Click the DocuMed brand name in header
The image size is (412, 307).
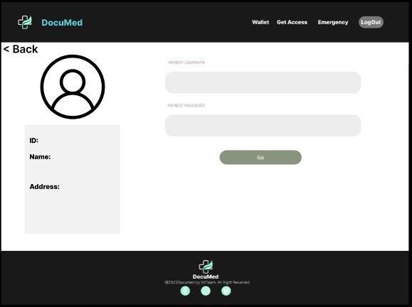(x=62, y=23)
